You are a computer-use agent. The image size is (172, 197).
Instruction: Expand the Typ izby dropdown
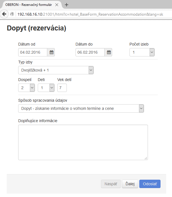point(56,70)
